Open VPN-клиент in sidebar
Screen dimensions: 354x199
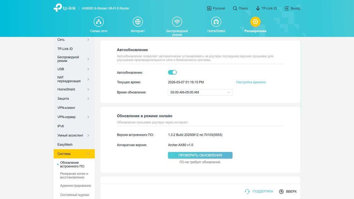[x=66, y=108]
